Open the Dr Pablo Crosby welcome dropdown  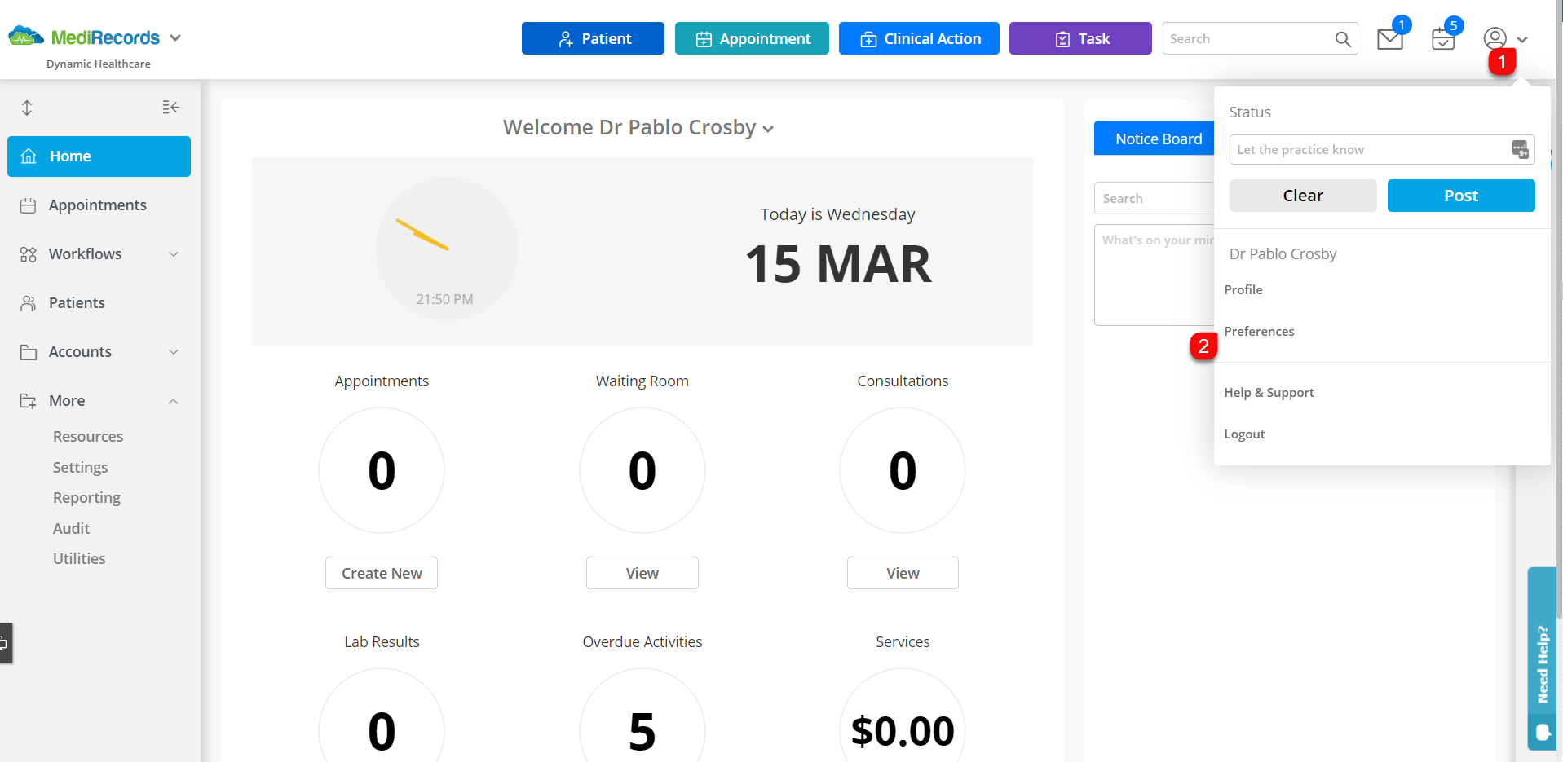tap(768, 129)
